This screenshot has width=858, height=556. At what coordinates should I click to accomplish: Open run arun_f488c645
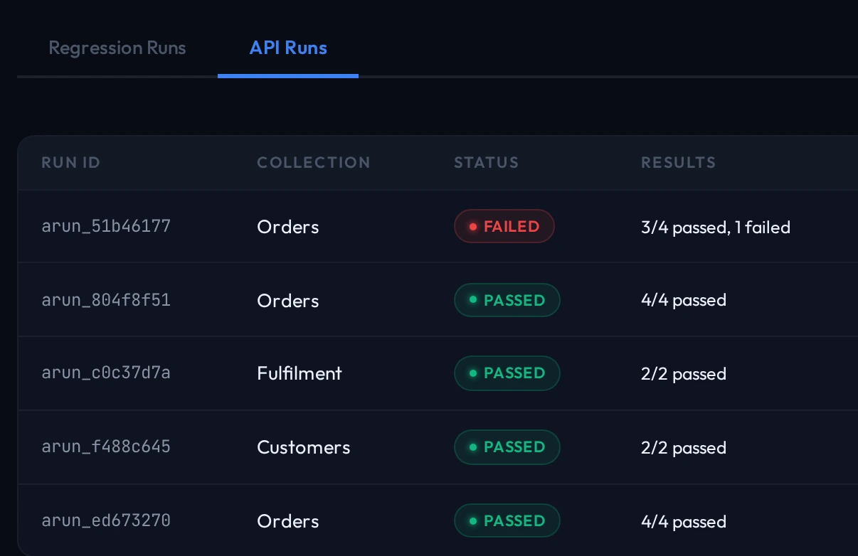click(106, 447)
